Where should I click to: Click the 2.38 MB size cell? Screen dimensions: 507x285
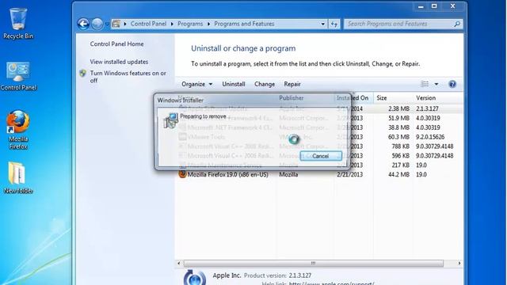[398, 109]
